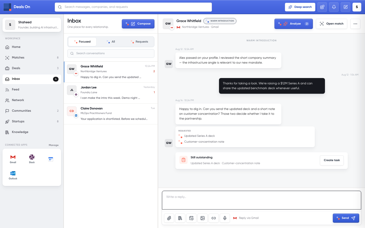Click into the Write a reply box
Screen dimensions: 365x228
[x=262, y=200]
